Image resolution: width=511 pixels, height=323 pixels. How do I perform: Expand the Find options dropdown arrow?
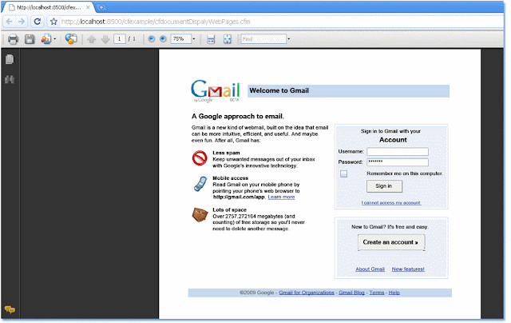(289, 39)
